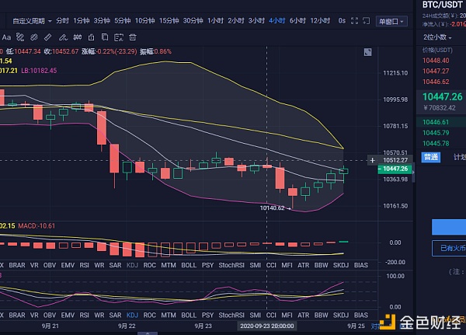Select RSI in the indicator row under MACD

pyautogui.click(x=84, y=265)
